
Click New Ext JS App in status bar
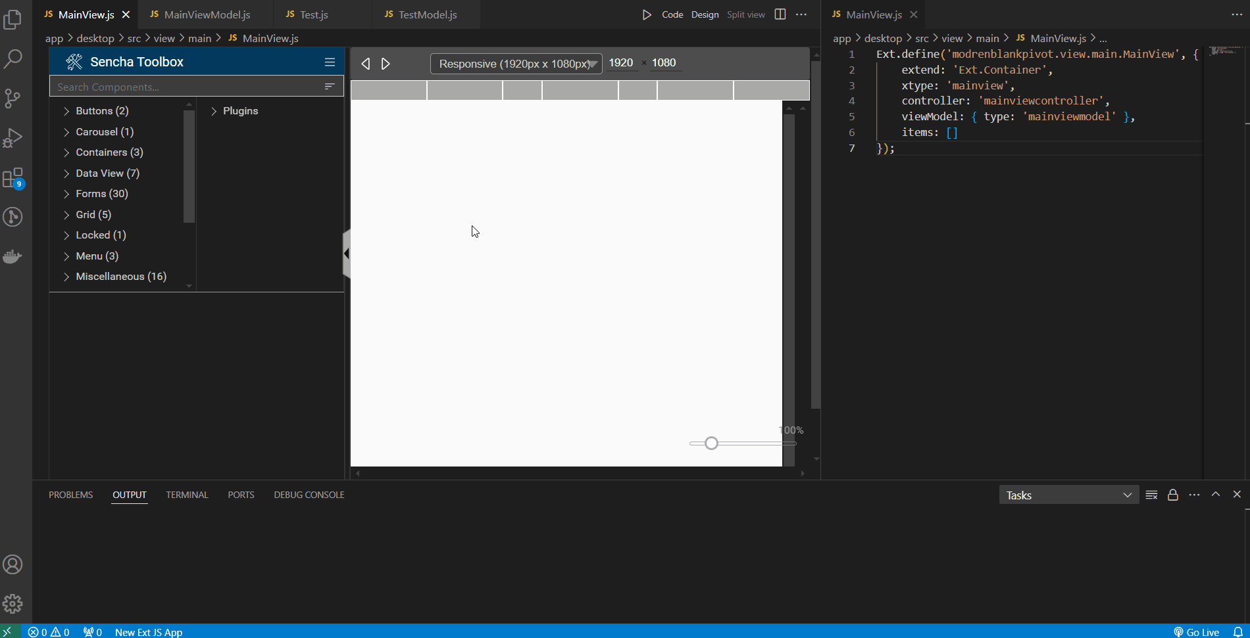(148, 632)
